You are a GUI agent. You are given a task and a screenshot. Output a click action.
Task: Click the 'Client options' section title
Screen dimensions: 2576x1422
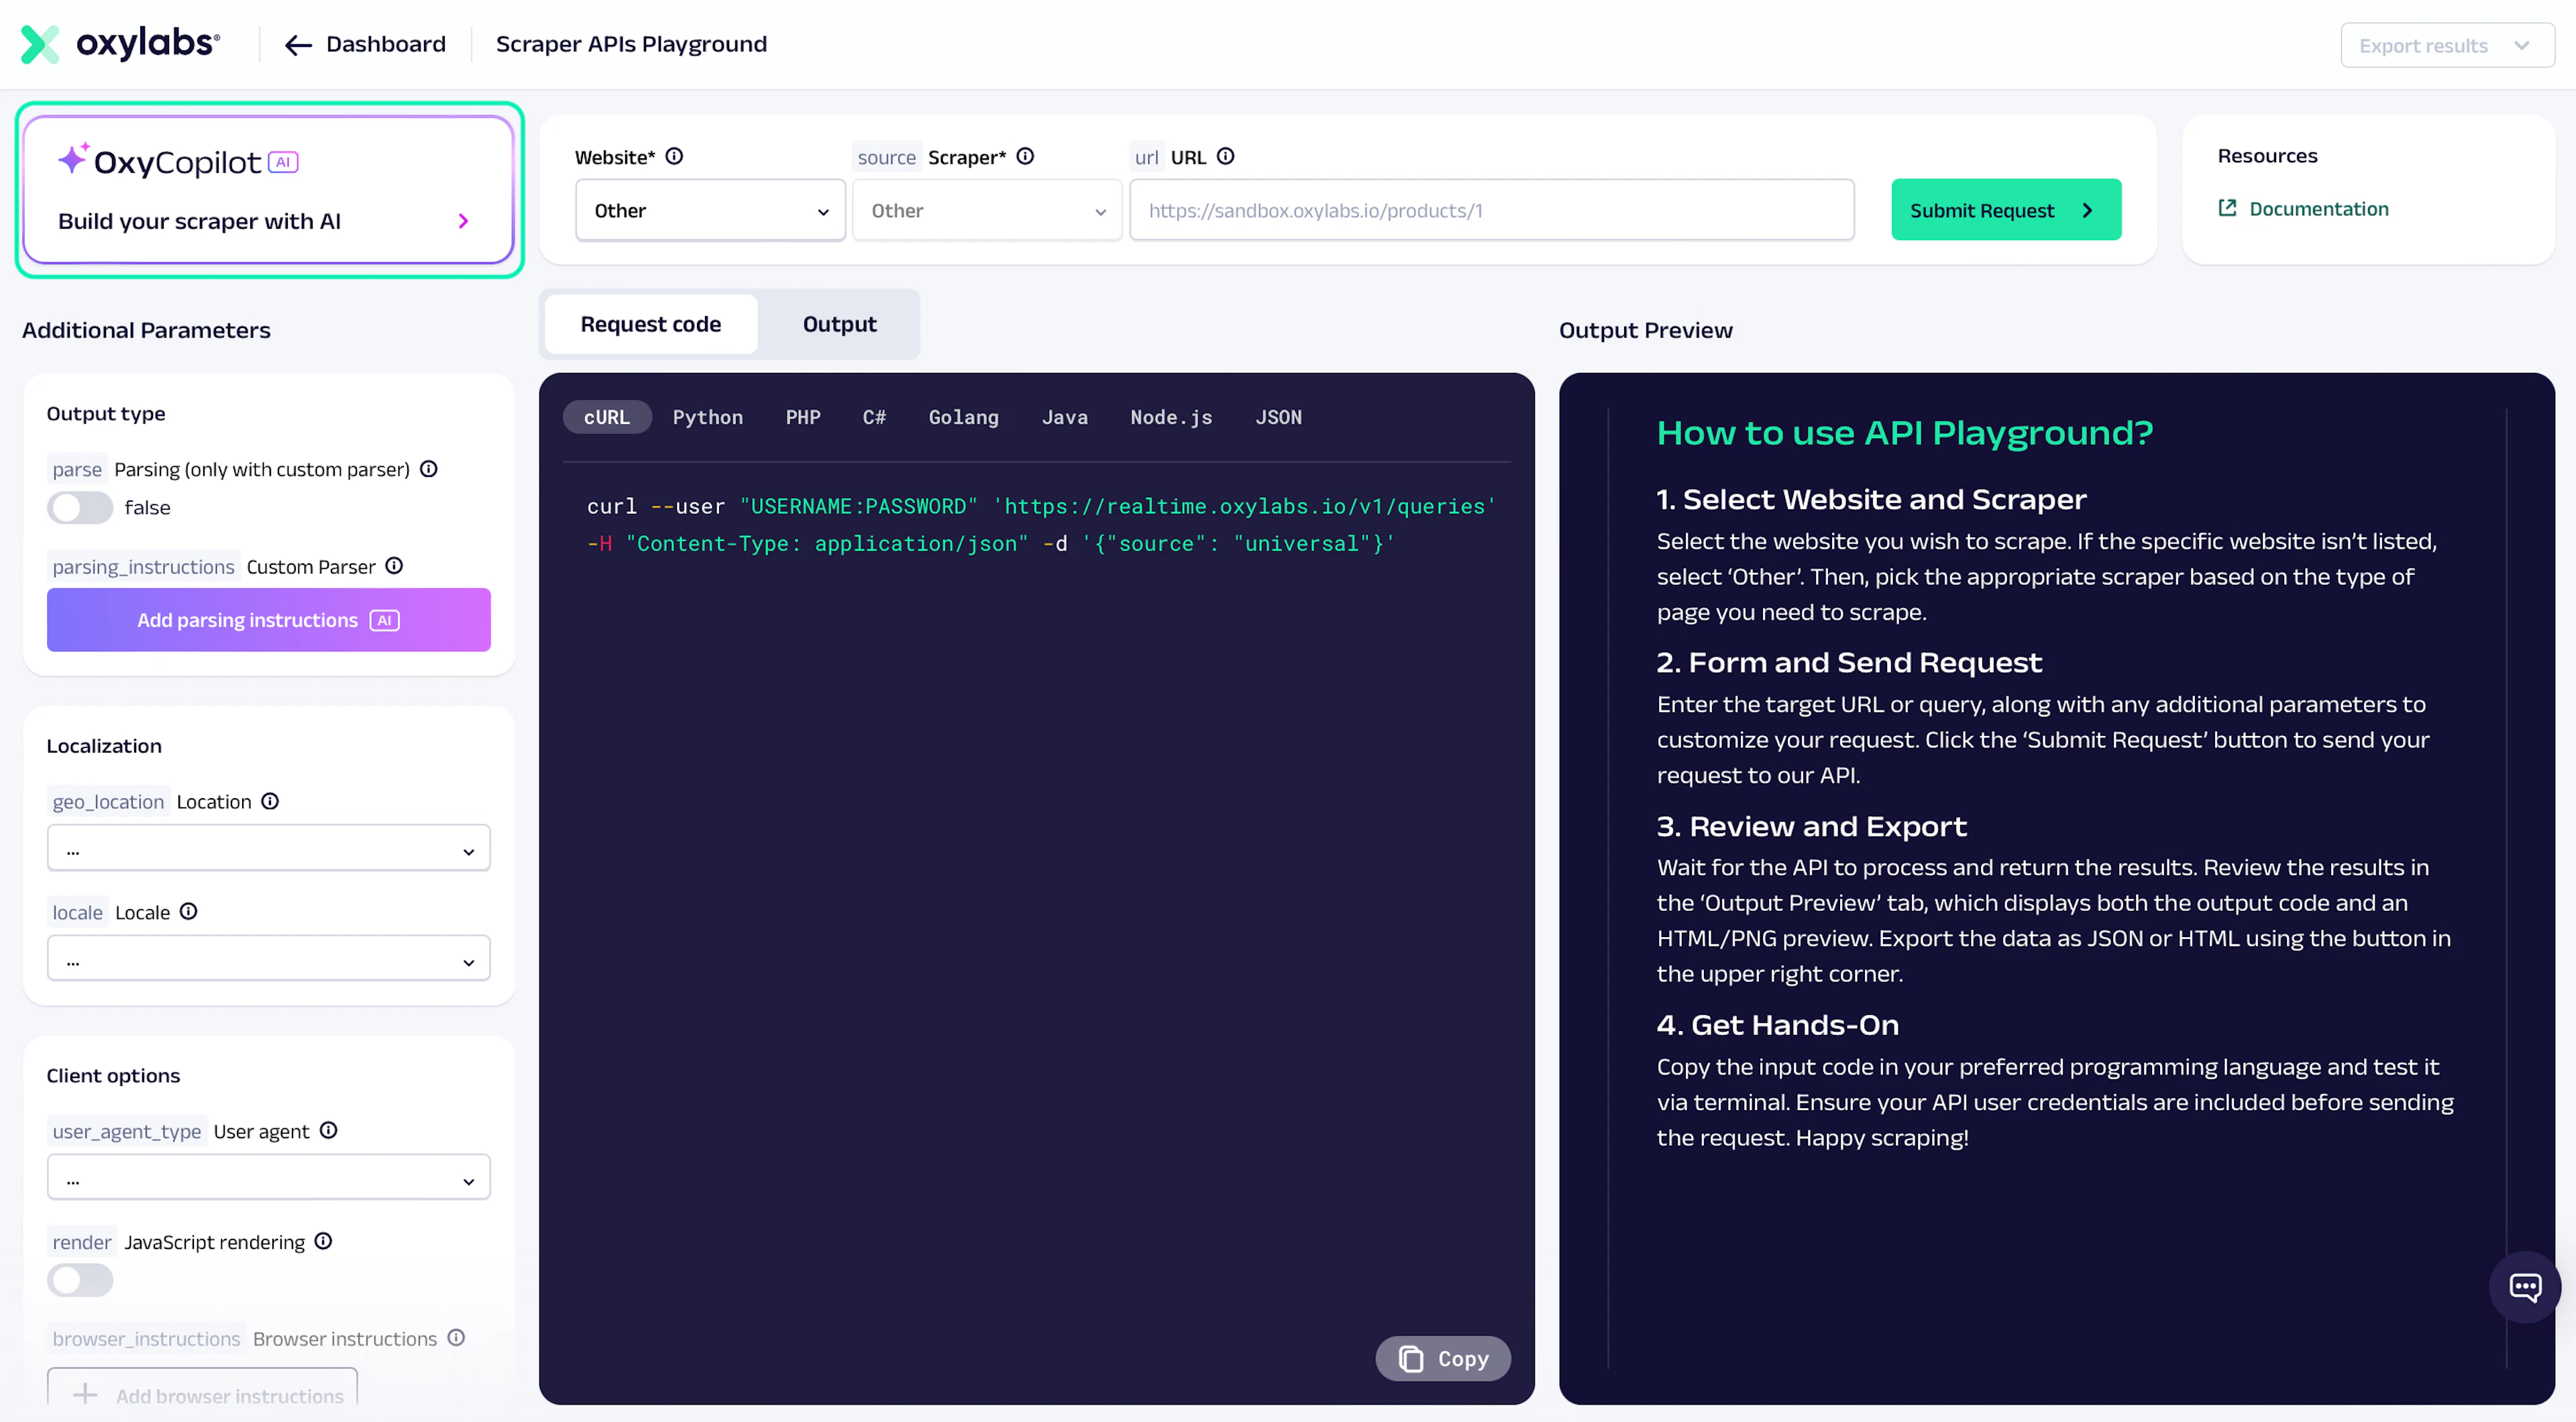click(113, 1075)
